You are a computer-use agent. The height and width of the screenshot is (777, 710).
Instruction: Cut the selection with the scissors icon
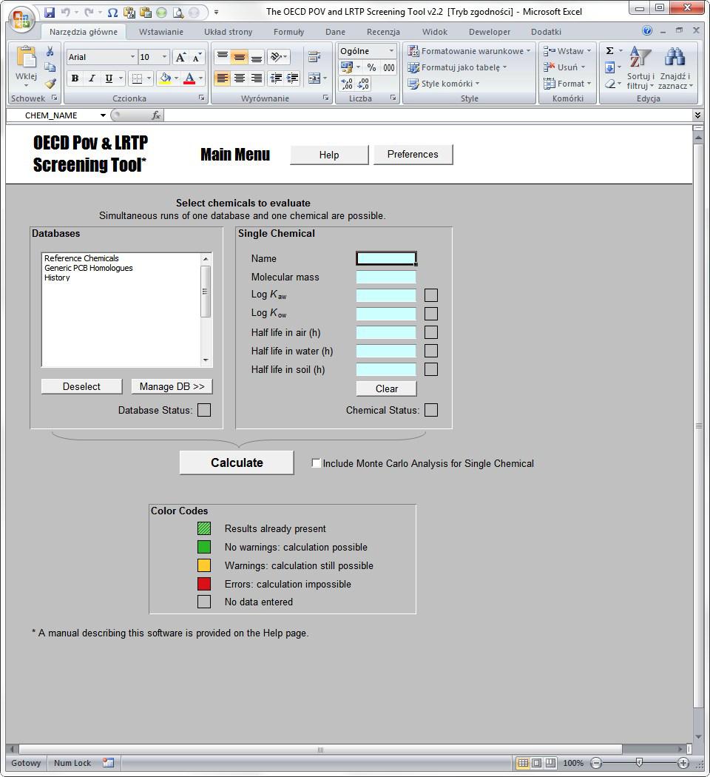tap(50, 51)
